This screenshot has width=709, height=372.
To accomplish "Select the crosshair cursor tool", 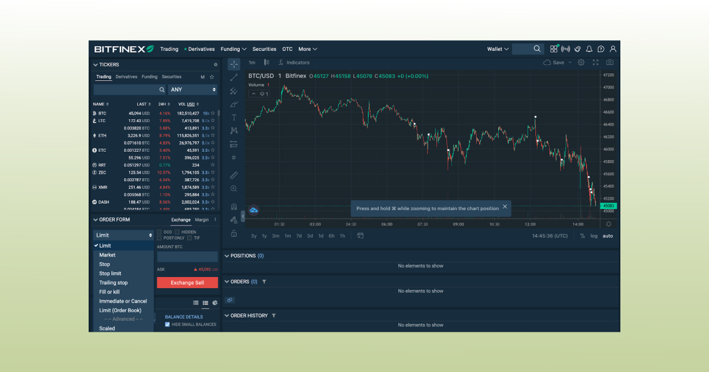I will tap(234, 63).
